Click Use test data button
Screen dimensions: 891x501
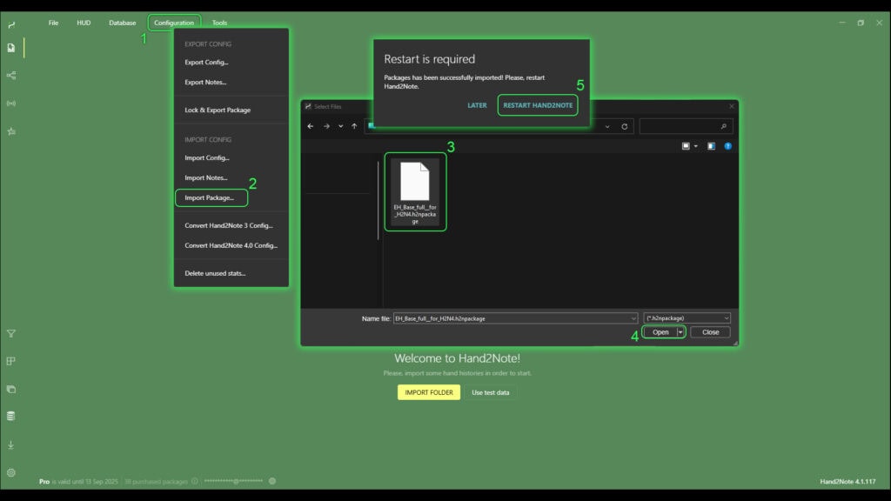491,392
